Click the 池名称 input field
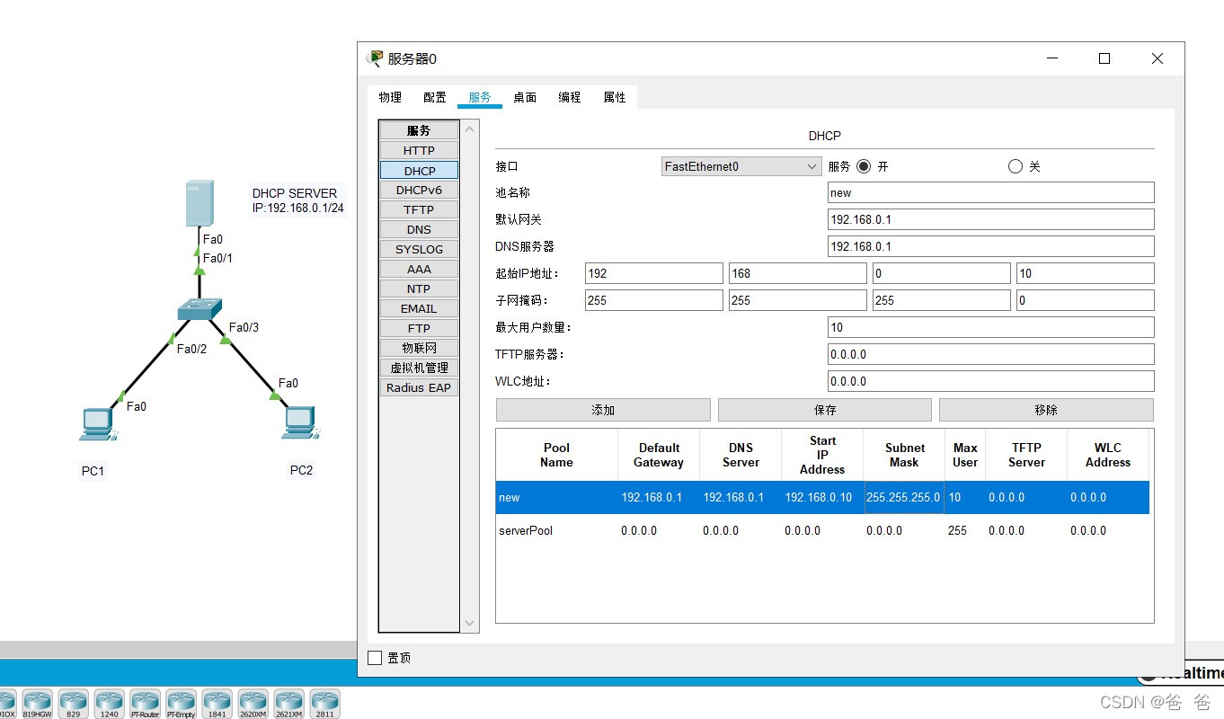The width and height of the screenshot is (1224, 719). 990,192
